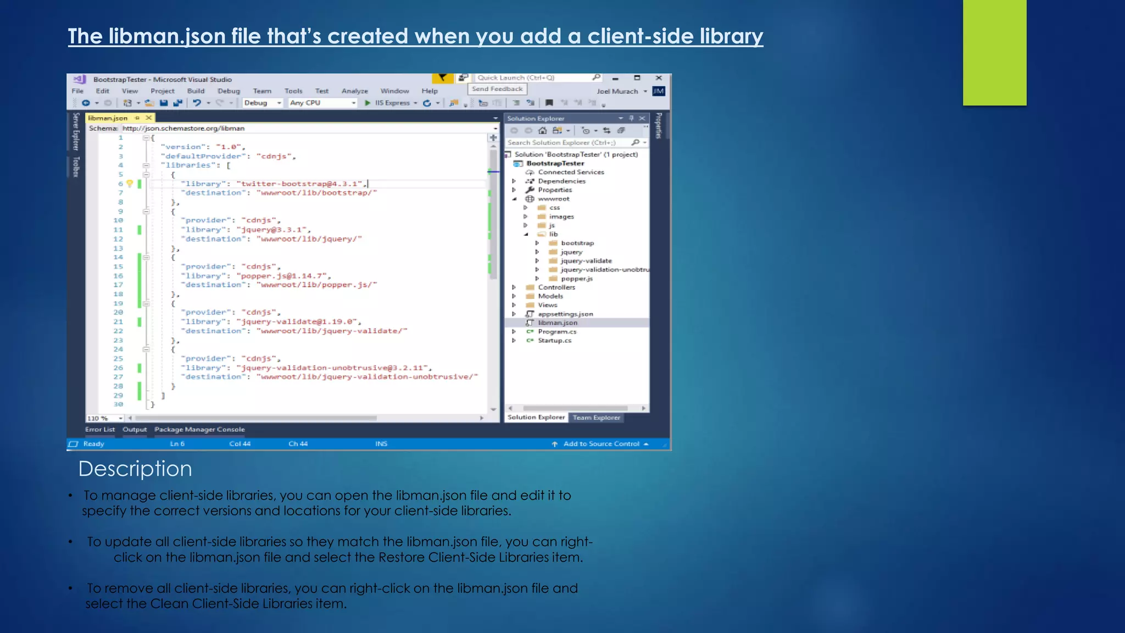Image resolution: width=1125 pixels, height=633 pixels.
Task: Expand the Controllers folder
Action: 514,287
